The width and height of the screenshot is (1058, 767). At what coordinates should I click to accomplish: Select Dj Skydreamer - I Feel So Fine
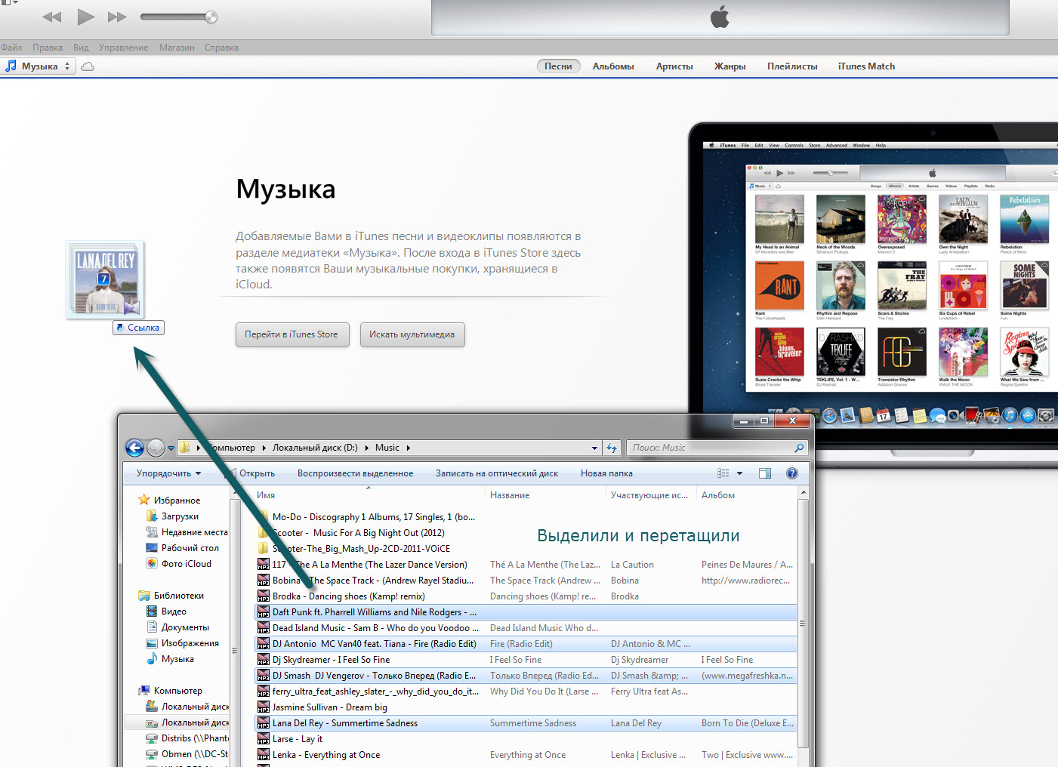pyautogui.click(x=526, y=660)
